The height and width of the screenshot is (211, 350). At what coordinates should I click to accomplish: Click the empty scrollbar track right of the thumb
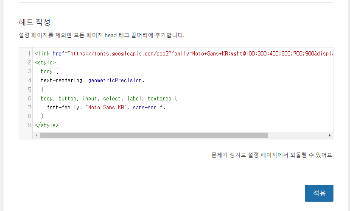pos(297,135)
